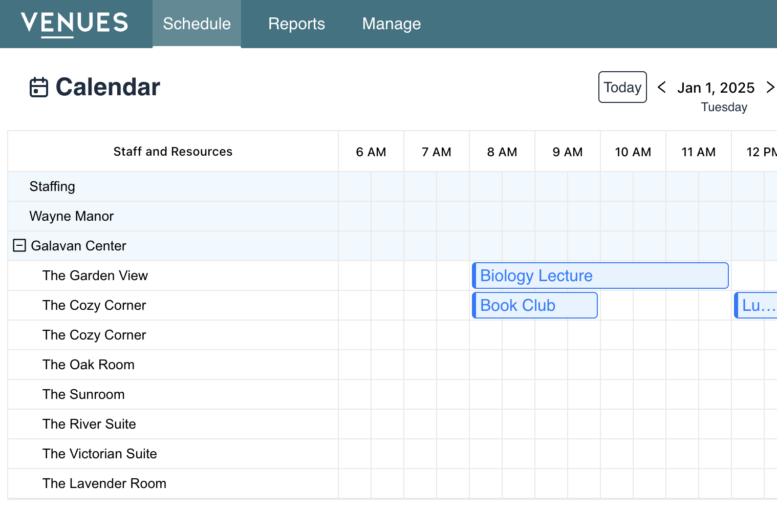777x508 pixels.
Task: Click the Jan 1, 2025 date label
Action: [x=716, y=88]
